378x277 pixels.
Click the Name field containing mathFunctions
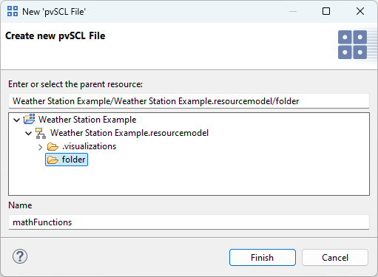point(189,222)
